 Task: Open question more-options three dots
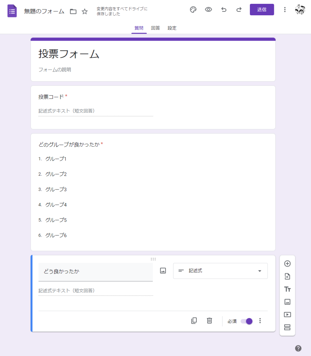click(260, 321)
